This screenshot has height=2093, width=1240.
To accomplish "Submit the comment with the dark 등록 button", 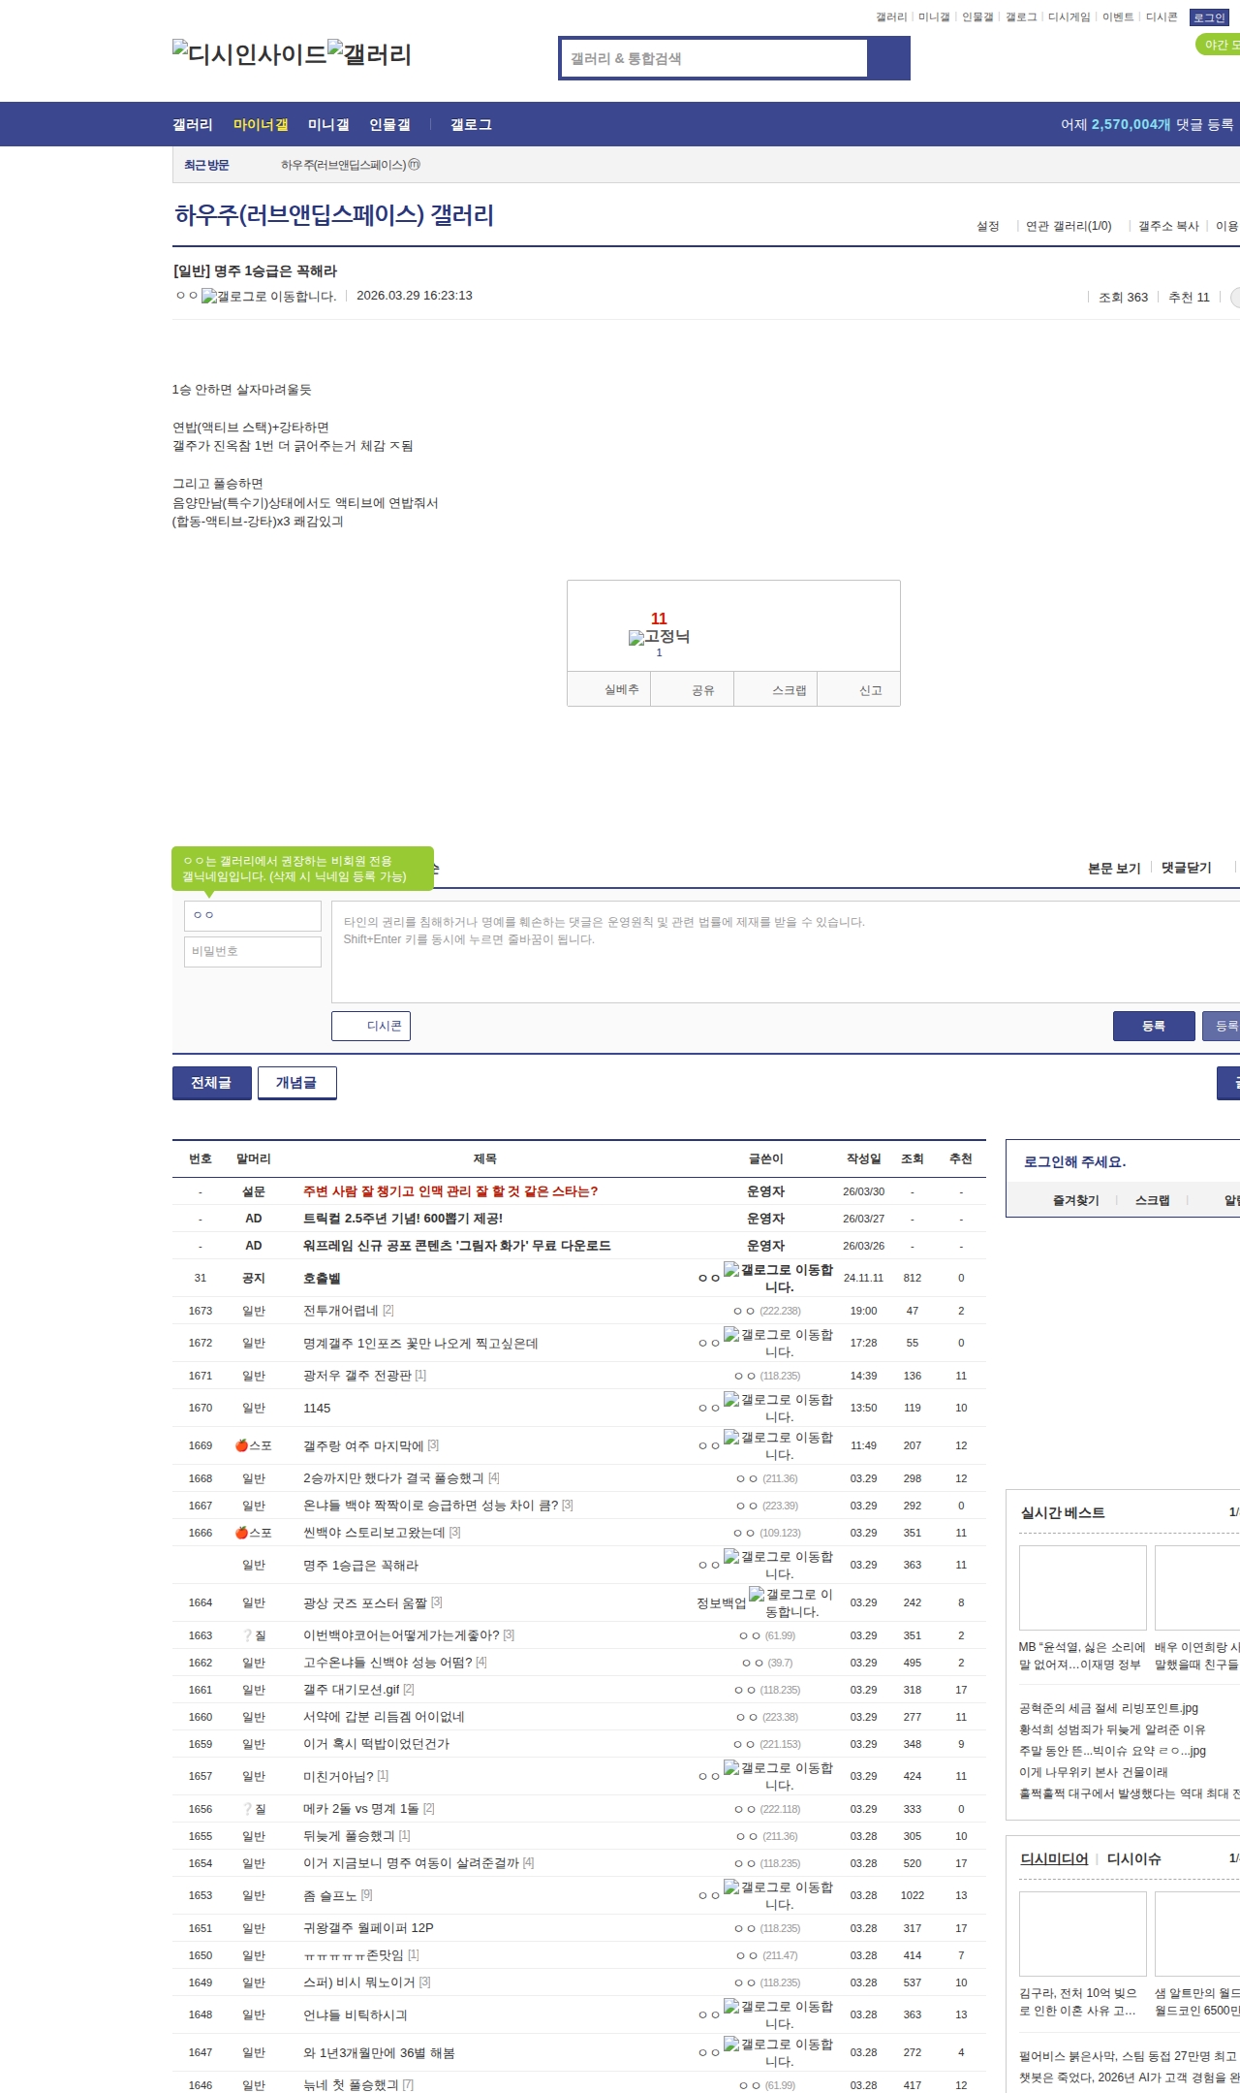I will [x=1154, y=1026].
